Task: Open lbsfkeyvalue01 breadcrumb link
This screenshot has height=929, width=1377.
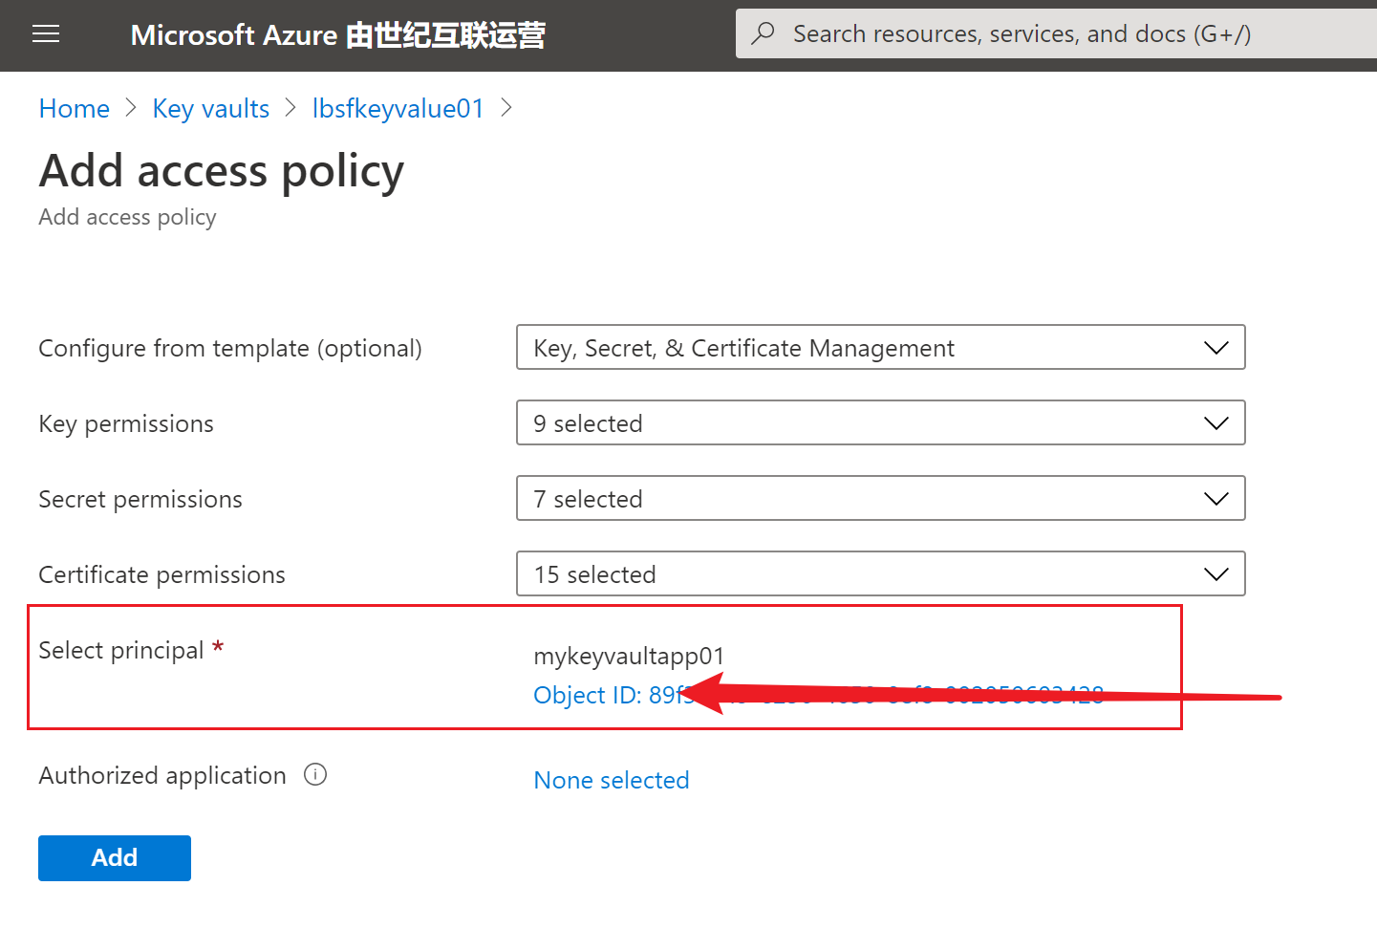Action: pos(398,109)
